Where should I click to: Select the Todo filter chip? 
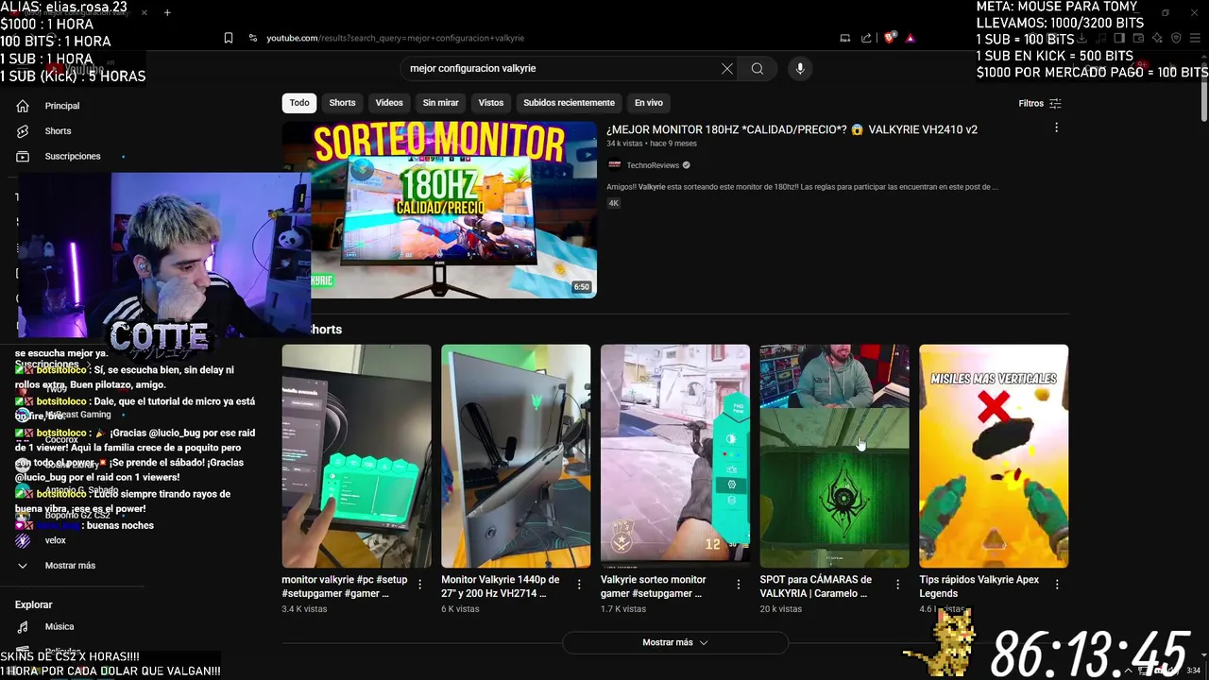pos(299,103)
